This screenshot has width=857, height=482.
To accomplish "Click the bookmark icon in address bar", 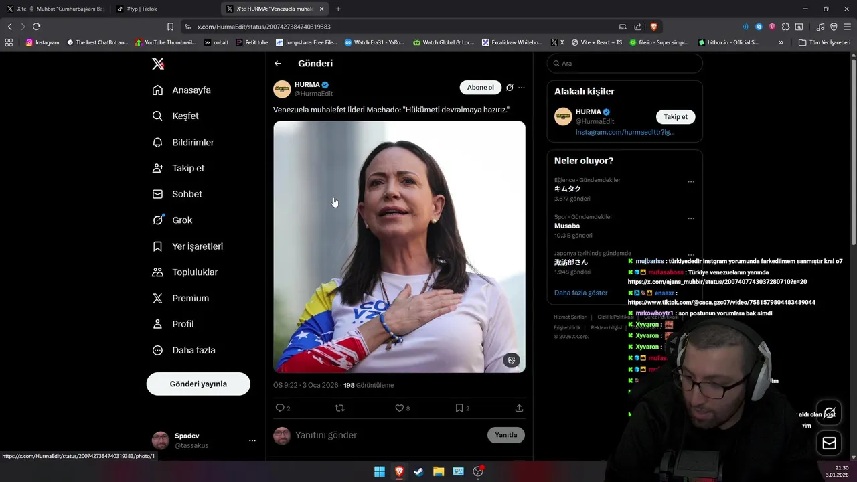I will 171,27.
